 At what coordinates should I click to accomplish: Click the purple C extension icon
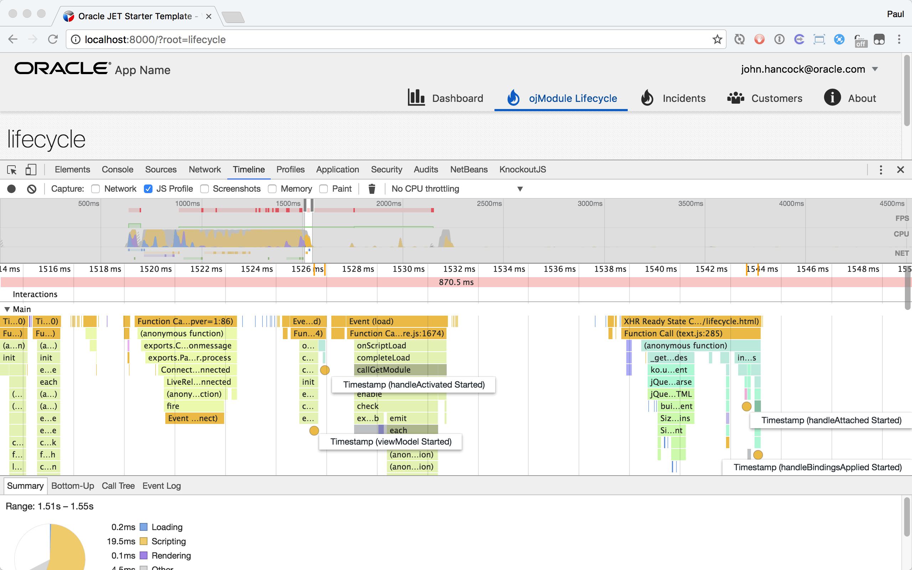click(799, 39)
